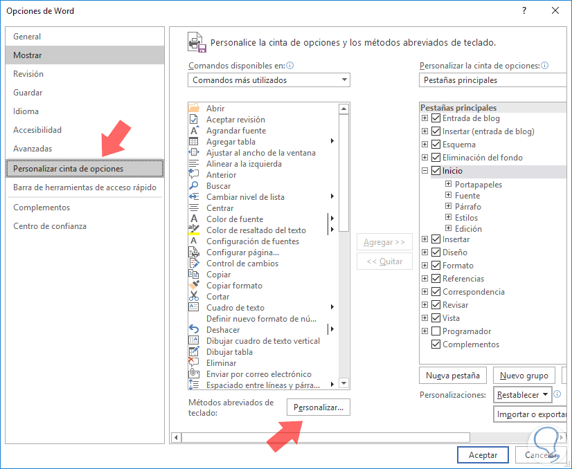
Task: Click the Centrar alignment icon
Action: [x=194, y=208]
